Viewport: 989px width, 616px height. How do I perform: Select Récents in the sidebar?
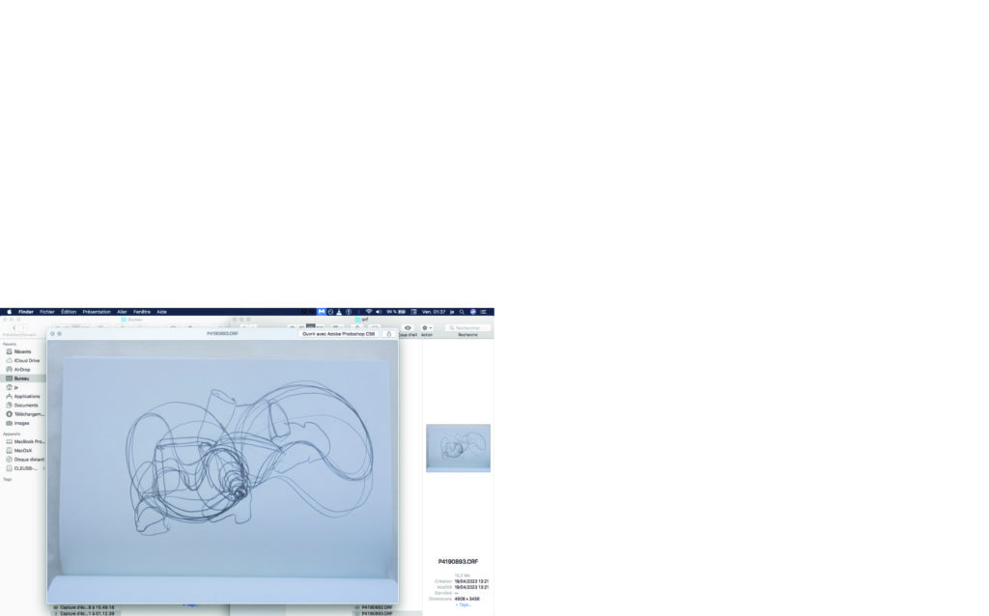click(x=22, y=351)
